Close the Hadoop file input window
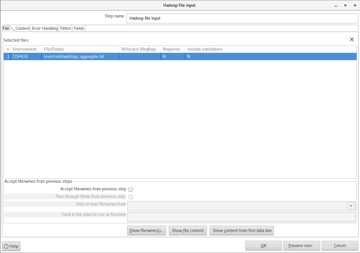 tap(354, 5)
